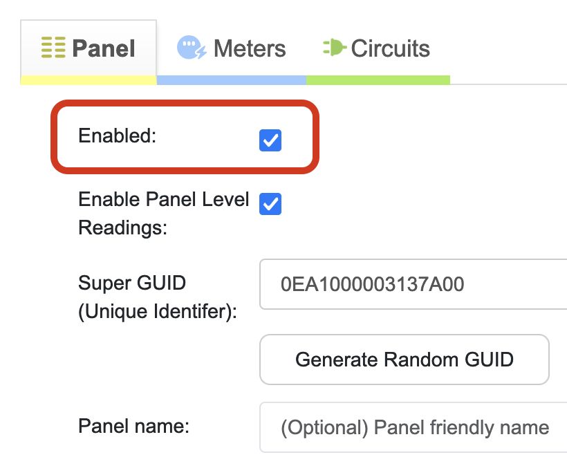Select the Panel tab label
Screen dimensions: 567x466
click(104, 48)
